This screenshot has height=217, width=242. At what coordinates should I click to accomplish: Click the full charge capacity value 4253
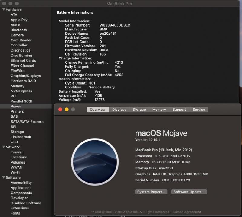tap(119, 75)
